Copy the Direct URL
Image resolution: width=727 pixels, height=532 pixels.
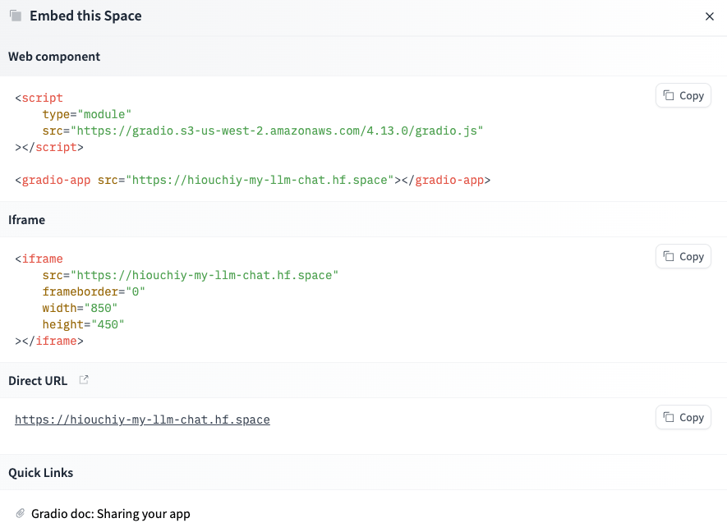pos(683,417)
